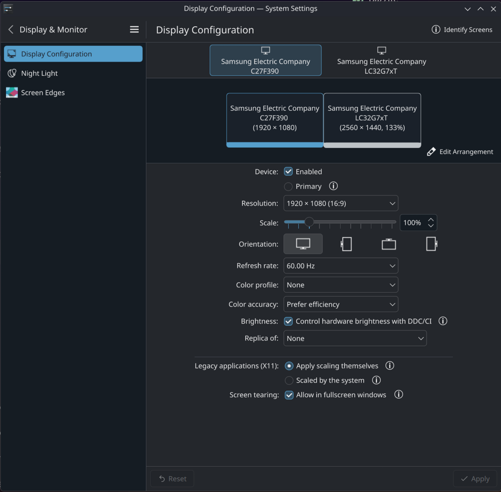This screenshot has height=492, width=501.
Task: Click the Scale slider track's right end
Action: [394, 222]
